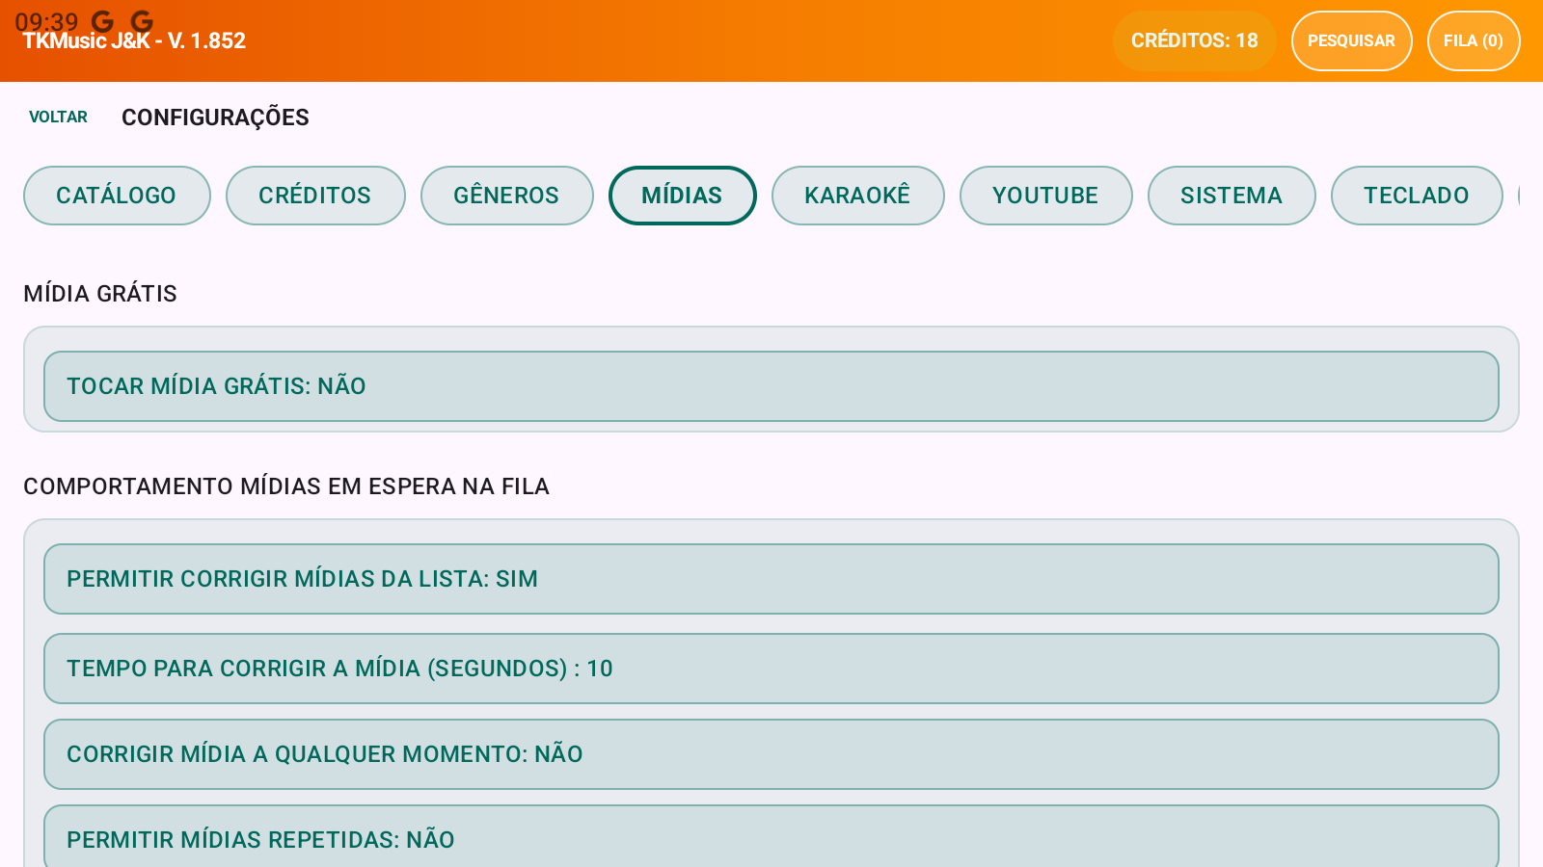Change TEMPO PARA CORRIGIR A MÍDIA value
Screen dimensions: 1543x867
point(771,669)
